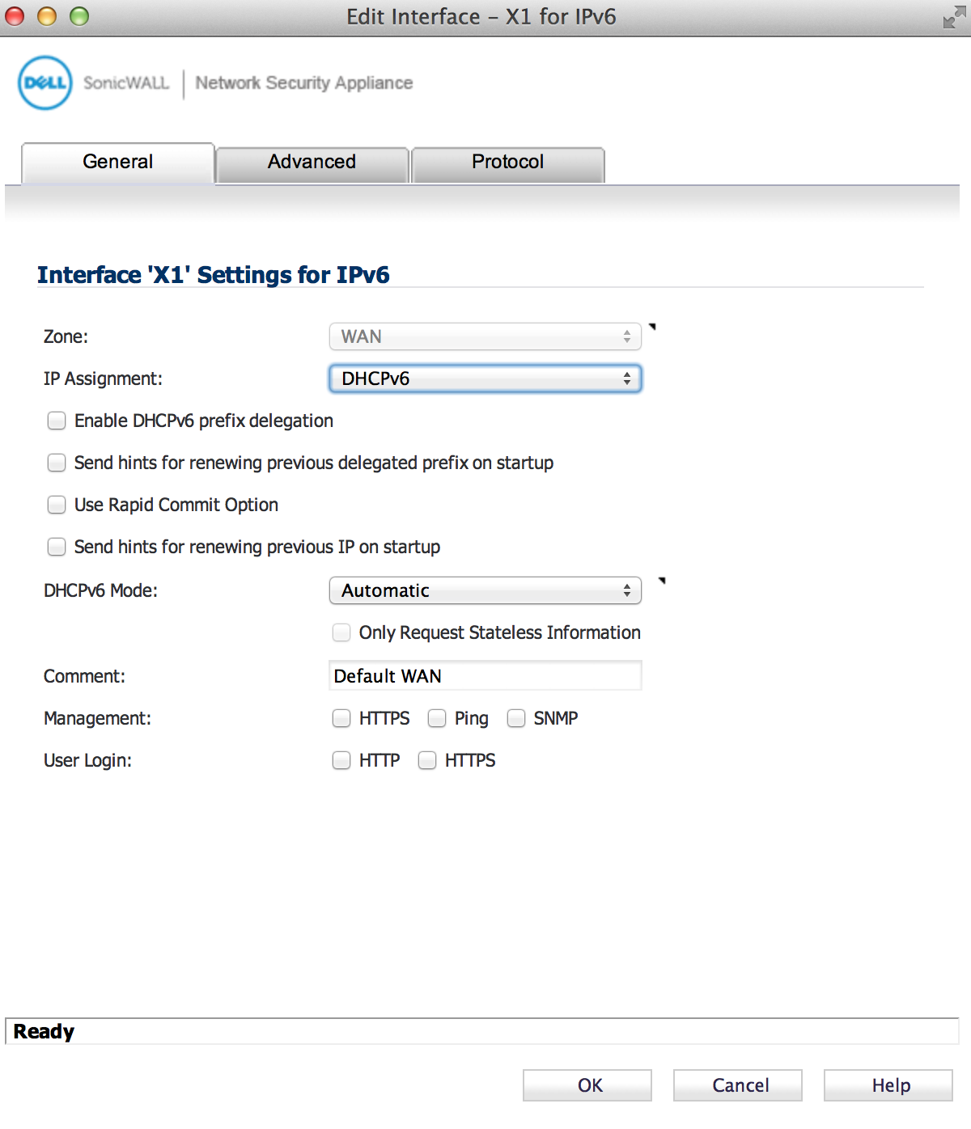Click the fullscreen arrows icon in title bar

[x=954, y=17]
